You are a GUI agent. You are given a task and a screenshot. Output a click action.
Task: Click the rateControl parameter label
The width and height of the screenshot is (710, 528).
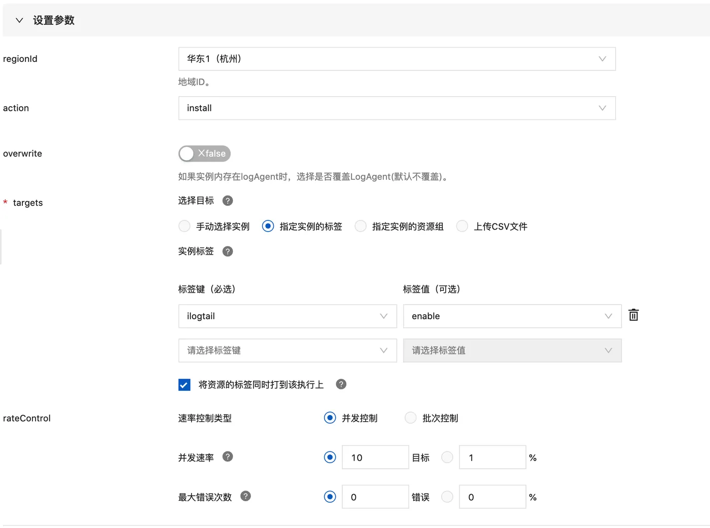pyautogui.click(x=27, y=419)
